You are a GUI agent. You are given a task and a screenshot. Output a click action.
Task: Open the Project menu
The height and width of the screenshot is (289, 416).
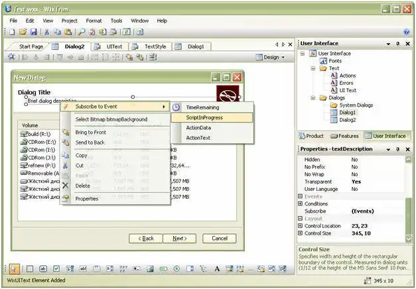69,21
